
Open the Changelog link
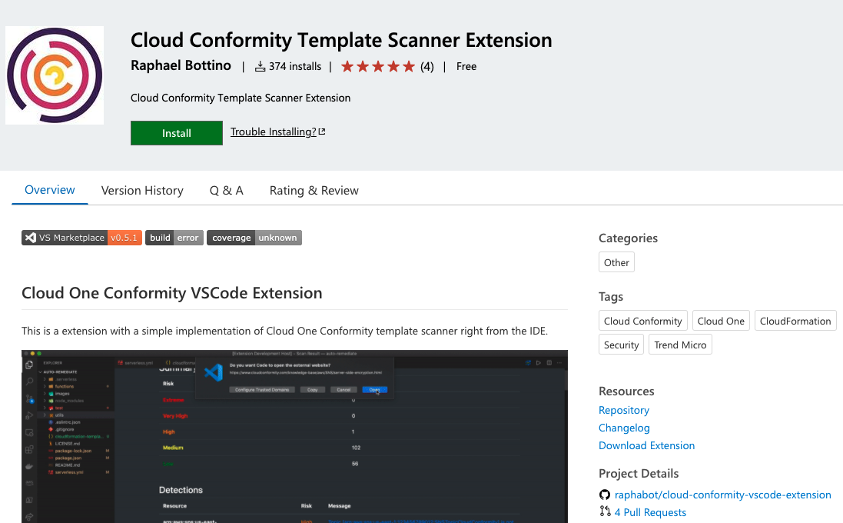pos(624,428)
